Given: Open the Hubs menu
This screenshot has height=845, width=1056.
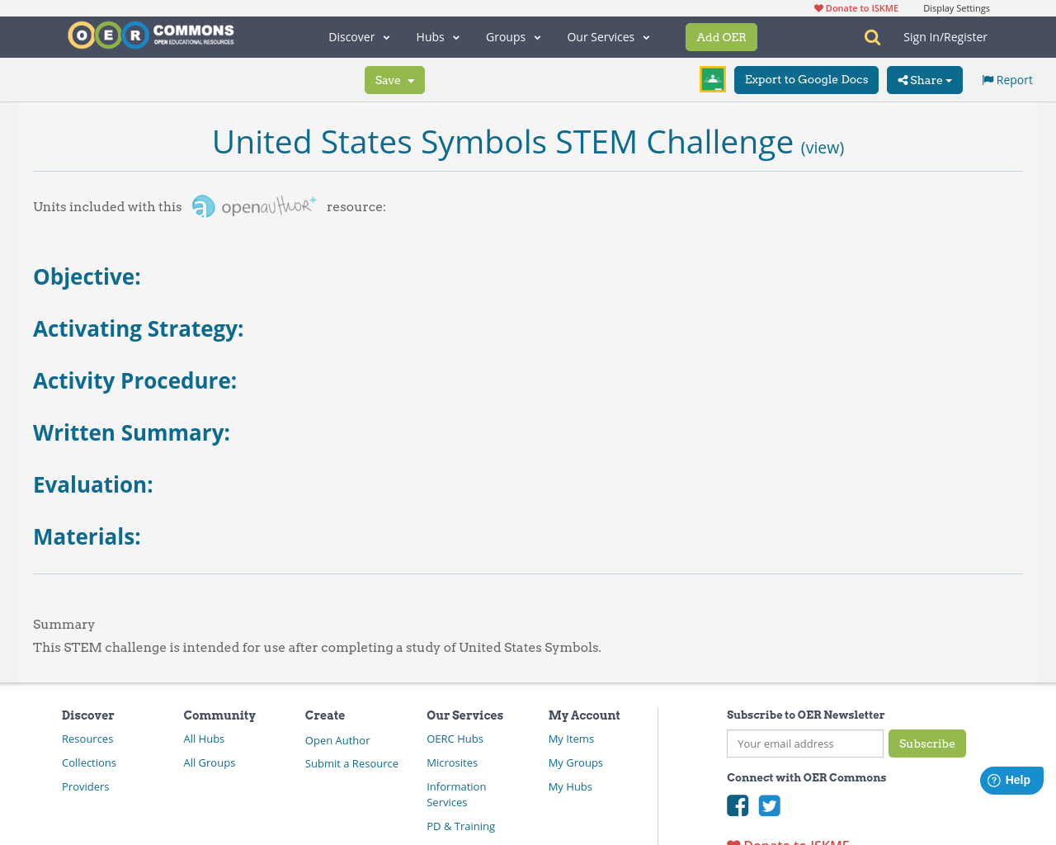Looking at the screenshot, I should point(437,36).
